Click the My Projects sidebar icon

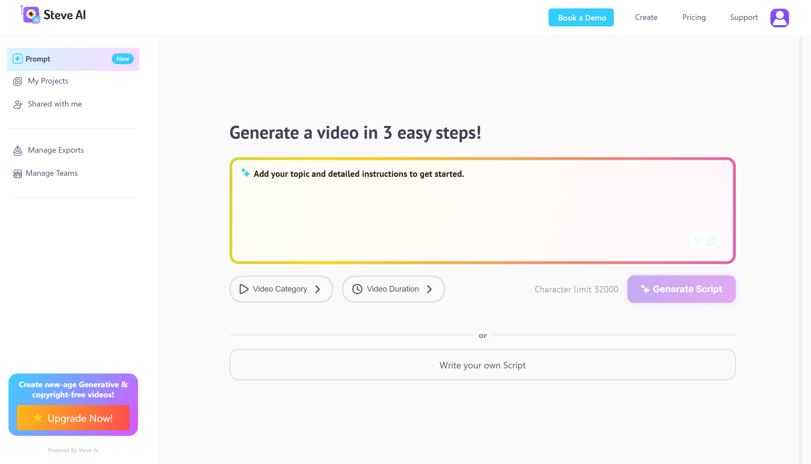click(x=17, y=82)
